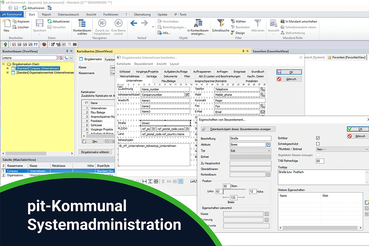Activate the grid display icon in form editor
The width and height of the screenshot is (369, 246).
coord(180,181)
